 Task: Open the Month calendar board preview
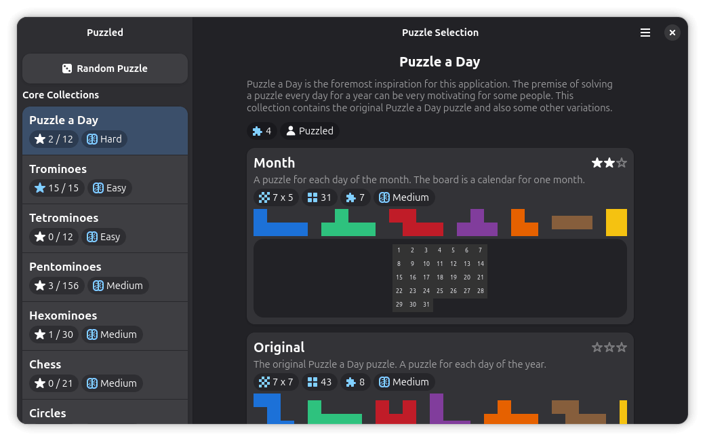[x=440, y=277]
